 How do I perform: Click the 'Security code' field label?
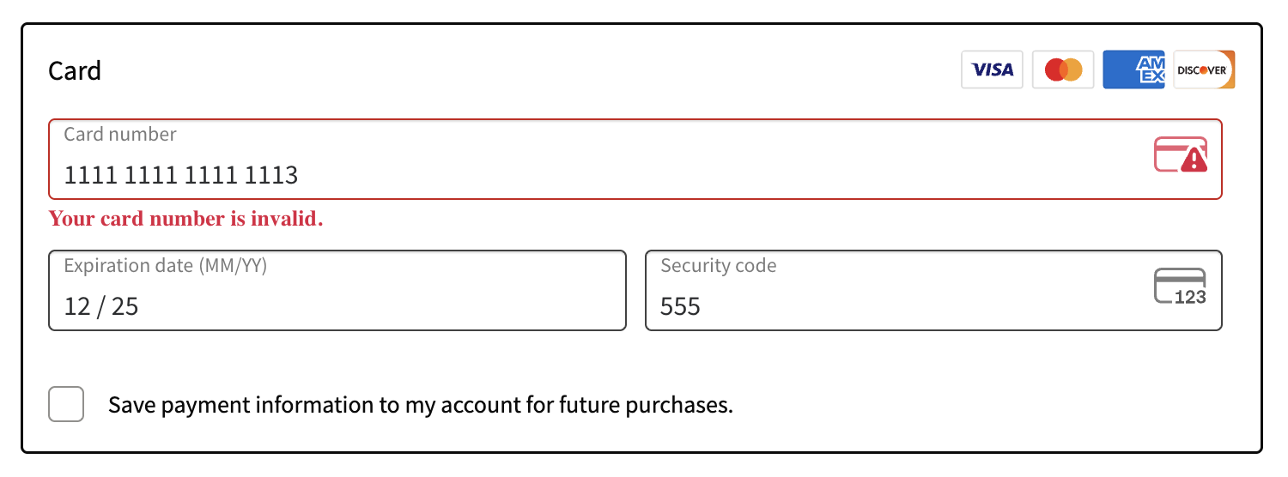pos(719,266)
